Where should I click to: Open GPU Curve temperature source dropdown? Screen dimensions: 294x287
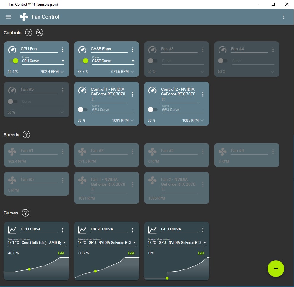(177, 243)
